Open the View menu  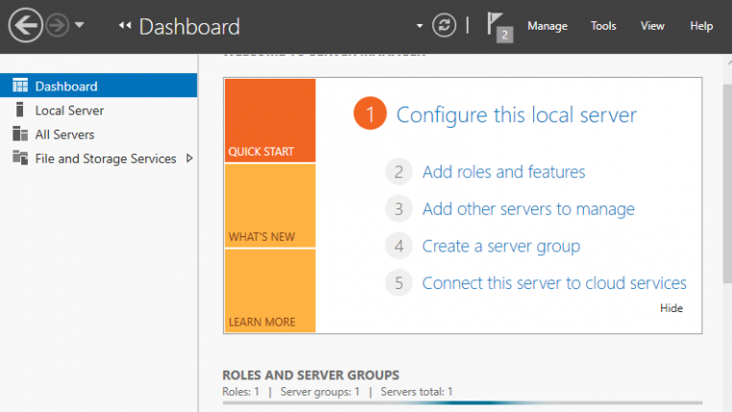(652, 26)
